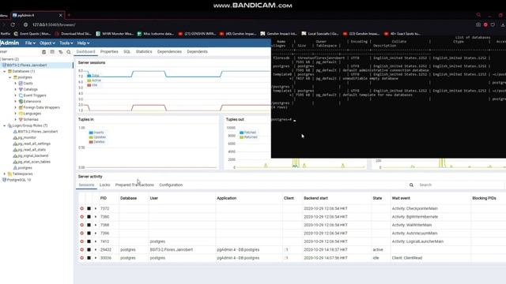
Task: Select the pg_read_all_settings role
Action: point(34,144)
